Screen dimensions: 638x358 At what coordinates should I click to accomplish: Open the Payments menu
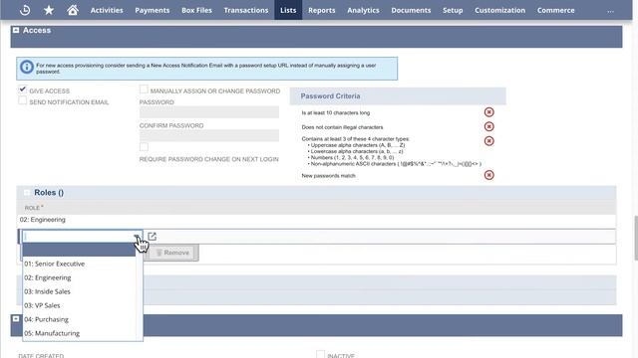(153, 10)
